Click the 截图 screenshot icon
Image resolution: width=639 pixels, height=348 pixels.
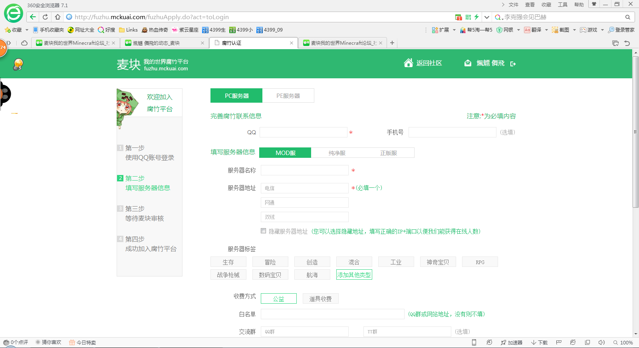[x=555, y=30]
